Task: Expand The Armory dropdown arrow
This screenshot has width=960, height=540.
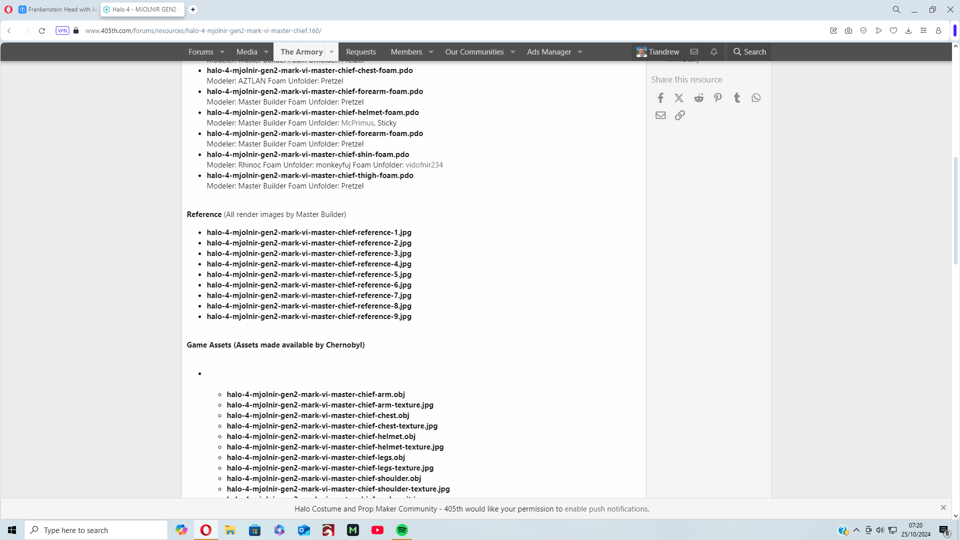Action: [x=331, y=52]
